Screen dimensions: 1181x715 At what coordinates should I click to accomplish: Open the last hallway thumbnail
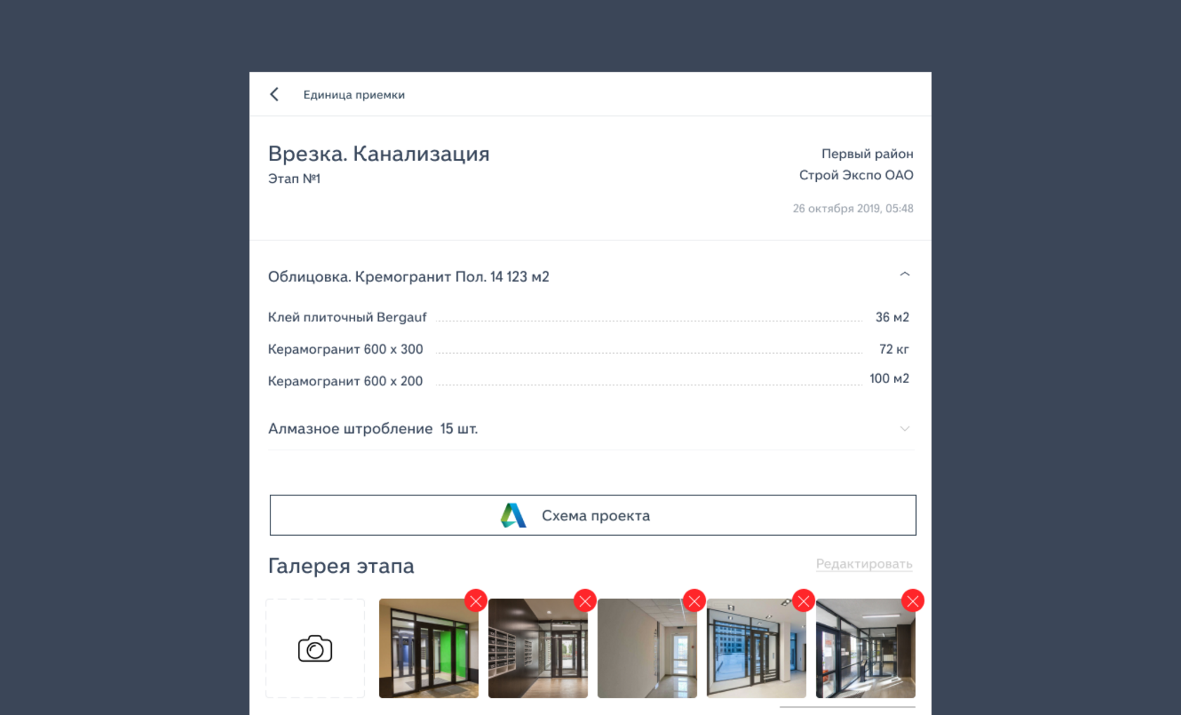(x=865, y=648)
